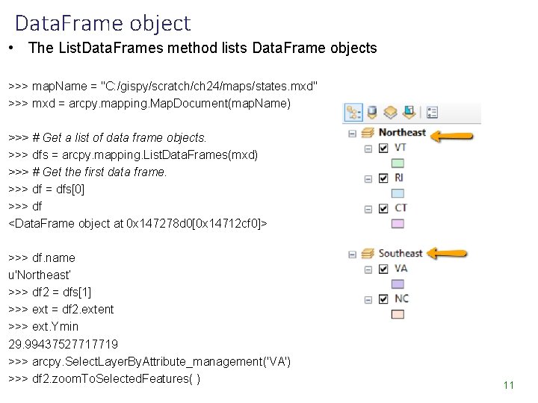The height and width of the screenshot is (403, 538).
Task: Collapse the Southeast data frame
Action: [352, 254]
